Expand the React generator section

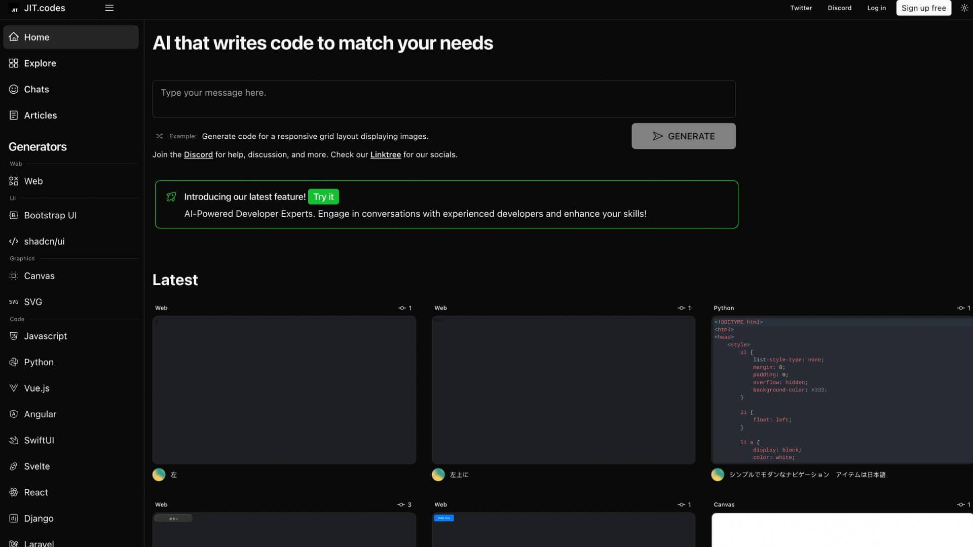35,492
